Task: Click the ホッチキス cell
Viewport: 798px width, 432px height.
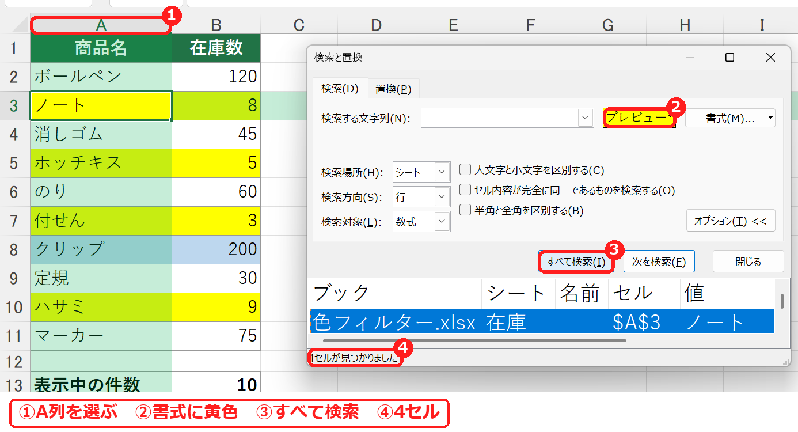Action: point(101,163)
